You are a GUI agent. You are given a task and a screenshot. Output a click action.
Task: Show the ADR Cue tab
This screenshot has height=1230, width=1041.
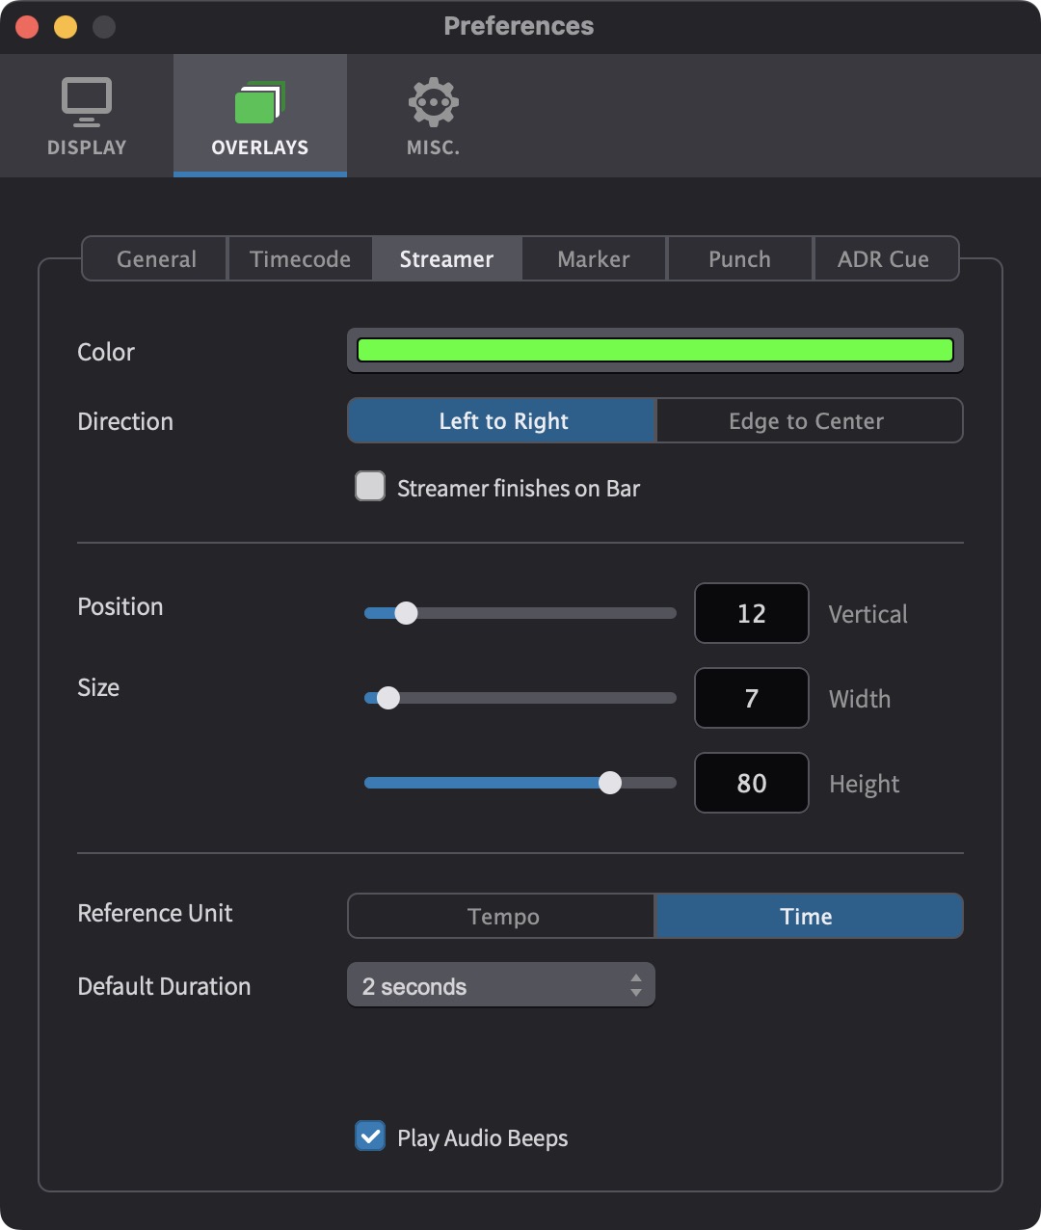(x=884, y=259)
